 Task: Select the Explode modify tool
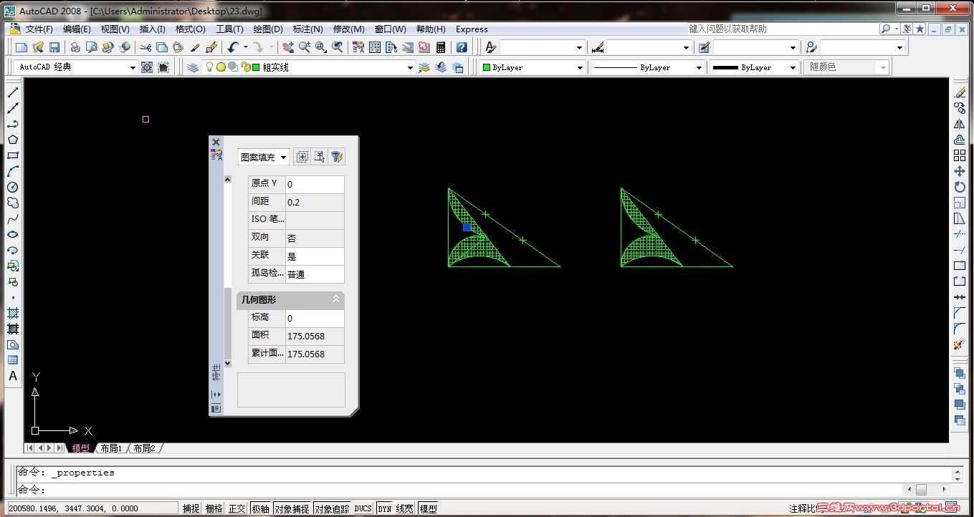[x=960, y=344]
